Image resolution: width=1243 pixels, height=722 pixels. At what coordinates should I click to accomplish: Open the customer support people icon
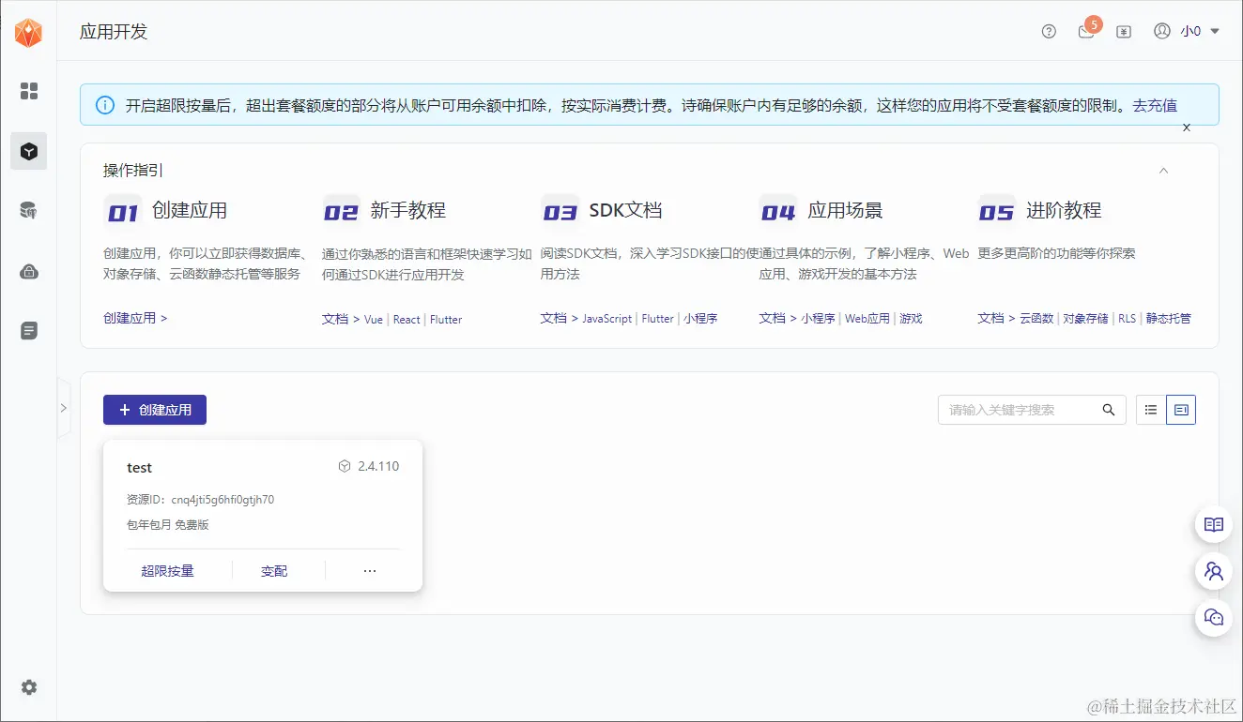(1213, 571)
